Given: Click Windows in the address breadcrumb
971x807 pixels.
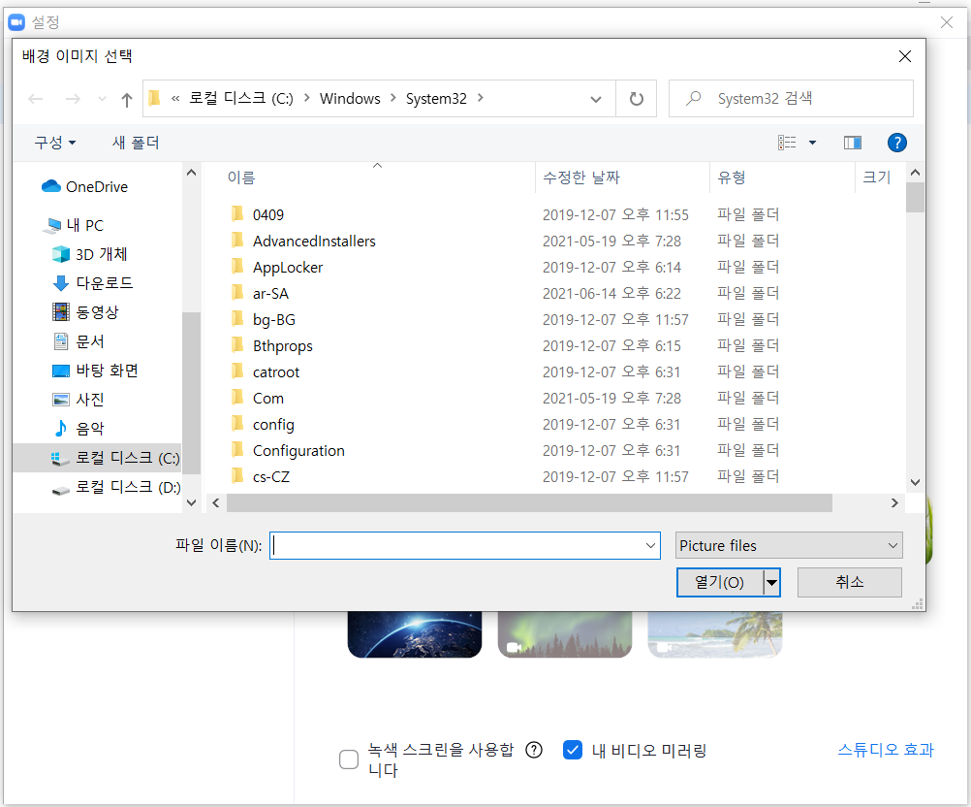Looking at the screenshot, I should click(x=350, y=99).
